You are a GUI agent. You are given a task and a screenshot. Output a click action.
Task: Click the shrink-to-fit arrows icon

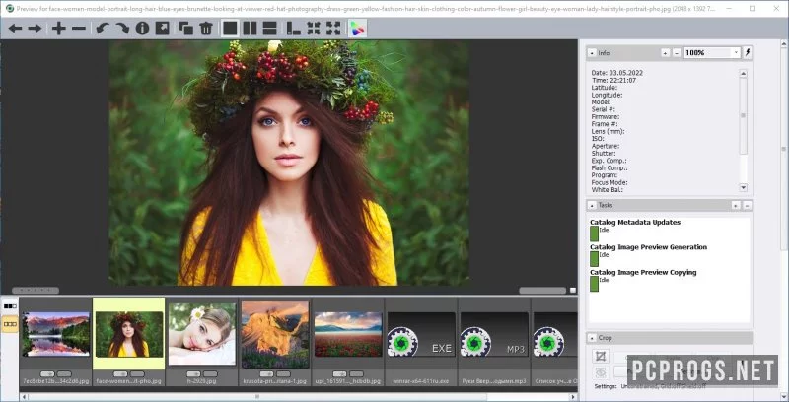tap(314, 29)
